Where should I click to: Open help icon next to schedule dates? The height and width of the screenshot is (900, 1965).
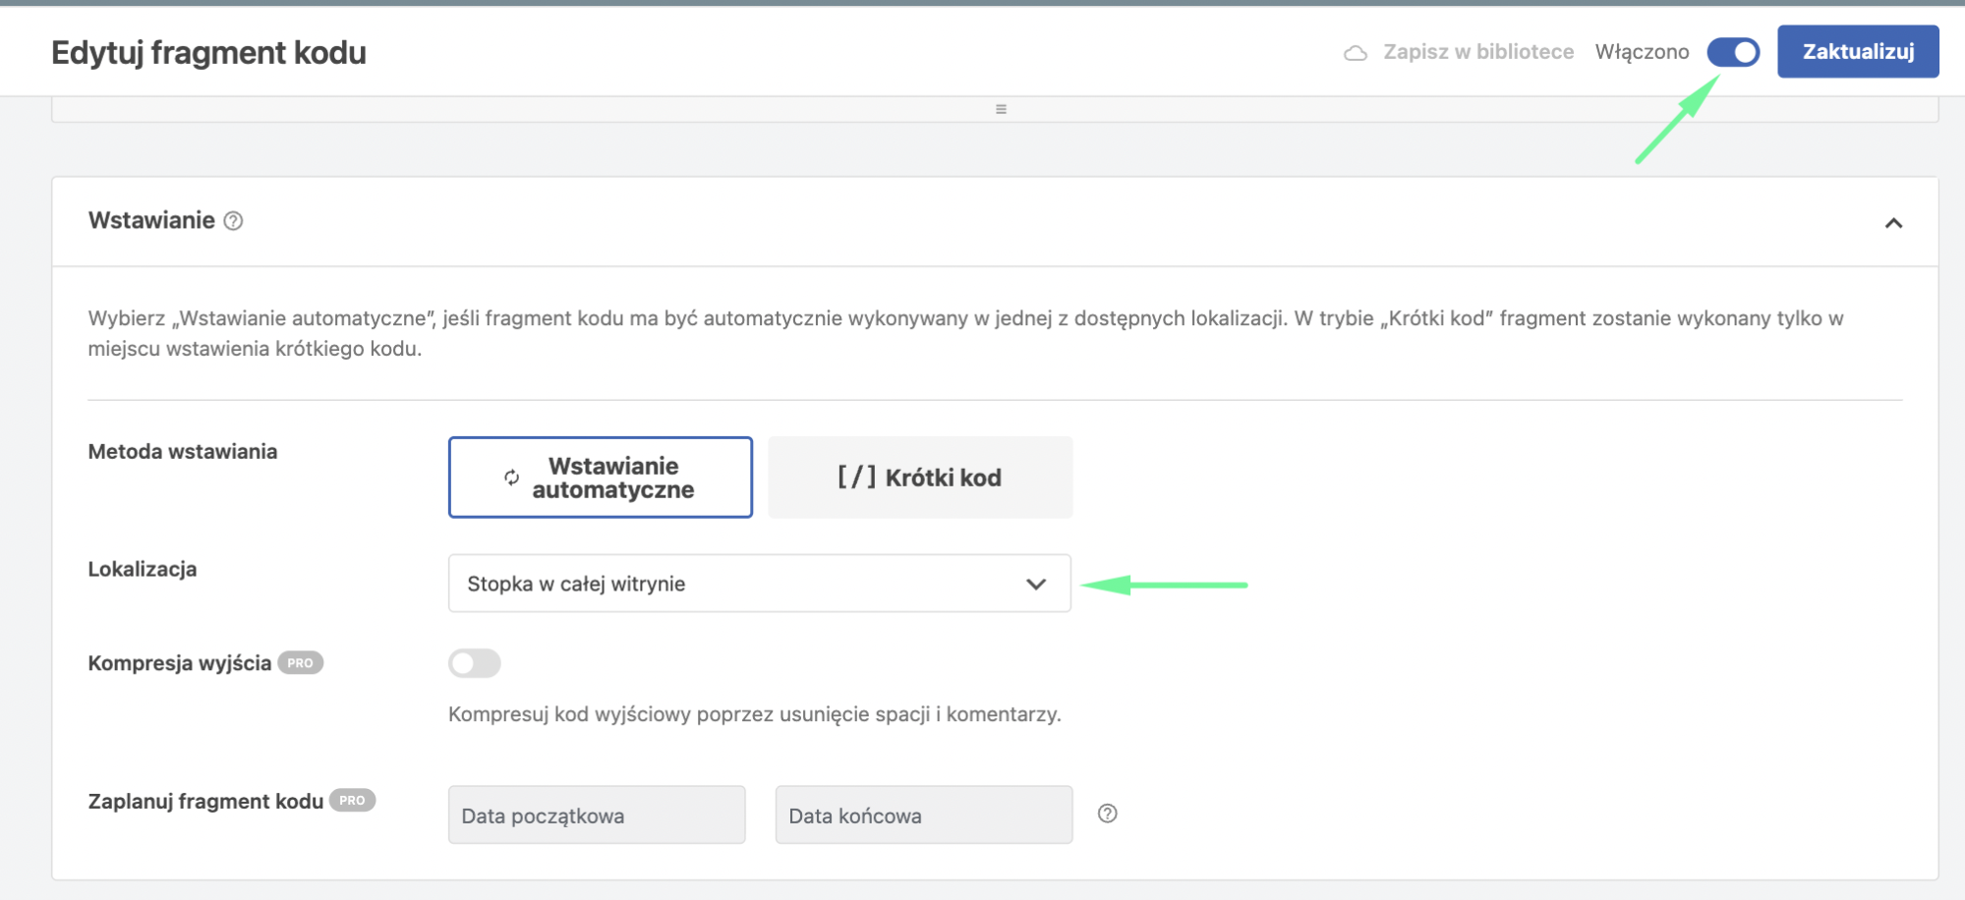(1107, 814)
